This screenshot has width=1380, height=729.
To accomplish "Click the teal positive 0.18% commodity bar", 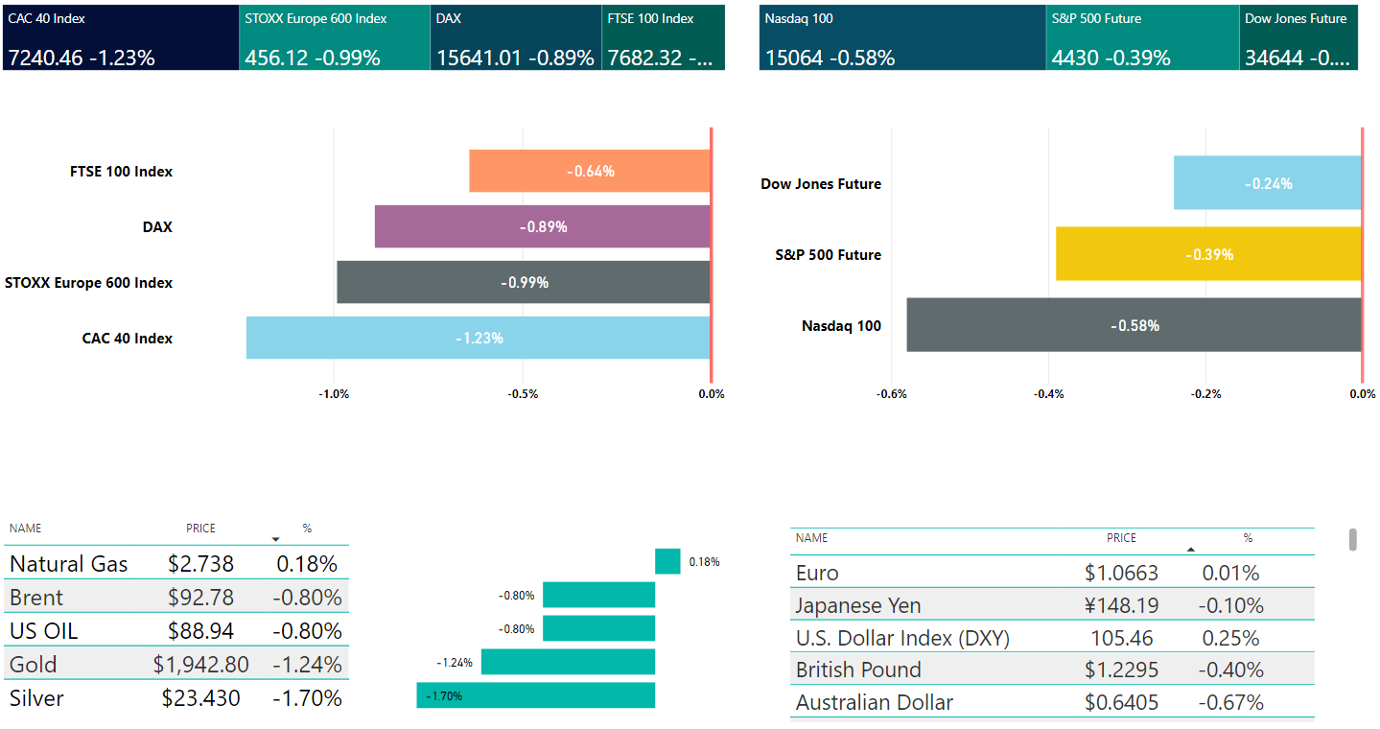I will coord(667,561).
